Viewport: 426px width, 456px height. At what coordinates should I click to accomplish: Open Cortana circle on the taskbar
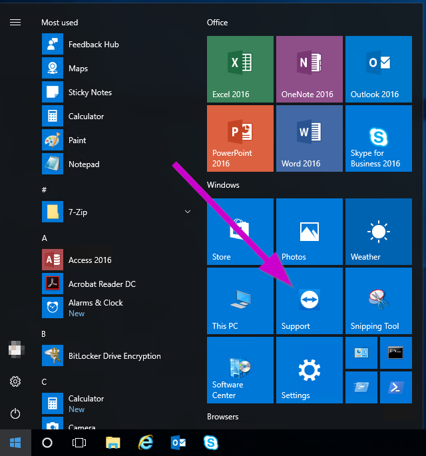click(x=47, y=443)
